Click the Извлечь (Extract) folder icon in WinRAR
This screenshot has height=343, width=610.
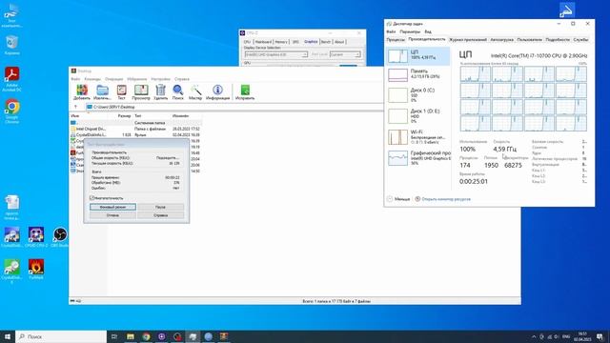[102, 92]
